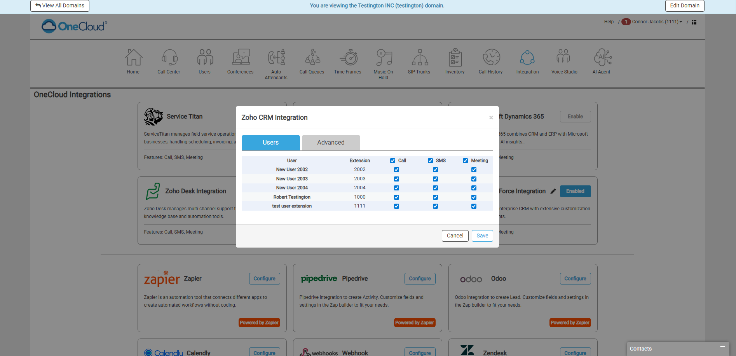736x356 pixels.
Task: Save the Zoho CRM Integration settings
Action: [x=482, y=236]
